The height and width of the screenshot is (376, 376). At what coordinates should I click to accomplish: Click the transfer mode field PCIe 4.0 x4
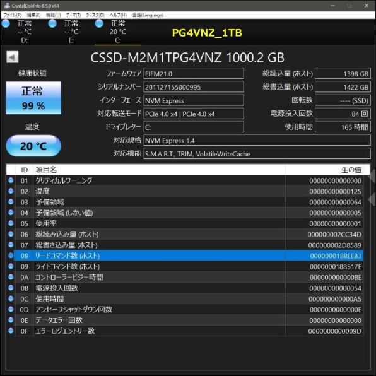194,114
